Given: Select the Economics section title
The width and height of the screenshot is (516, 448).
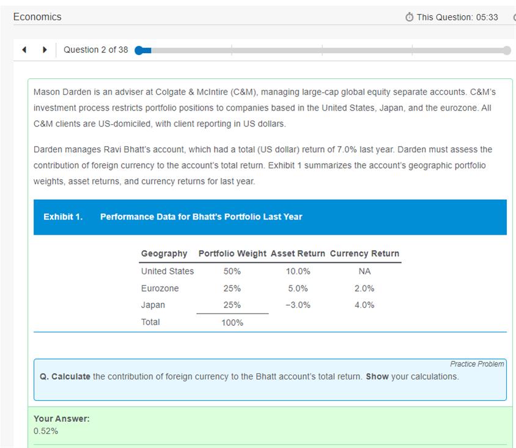Looking at the screenshot, I should [37, 17].
